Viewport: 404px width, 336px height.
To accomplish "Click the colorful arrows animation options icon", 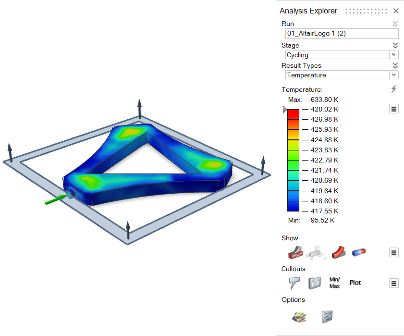I will click(x=299, y=317).
